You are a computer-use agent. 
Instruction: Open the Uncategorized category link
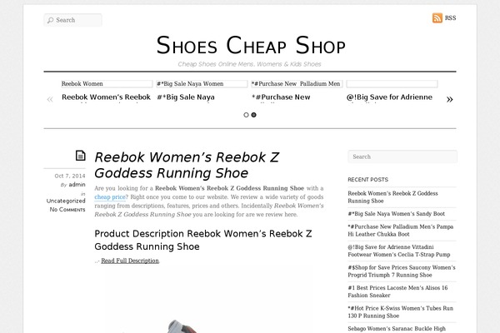coord(66,201)
